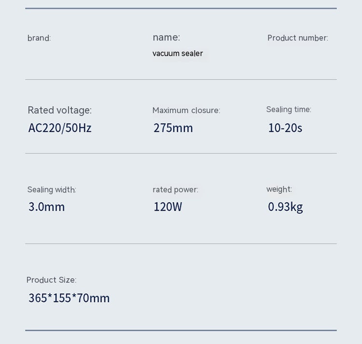362x344 pixels.
Task: Select the AC220/50Hz voltage value
Action: pyautogui.click(x=60, y=128)
